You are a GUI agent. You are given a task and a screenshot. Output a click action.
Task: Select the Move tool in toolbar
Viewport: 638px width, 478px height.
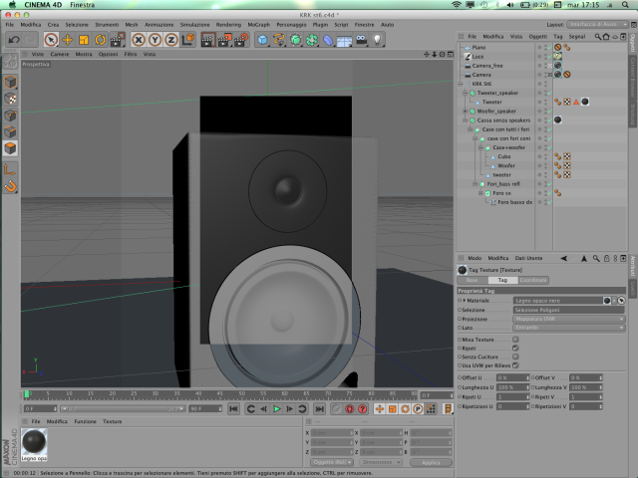point(67,40)
